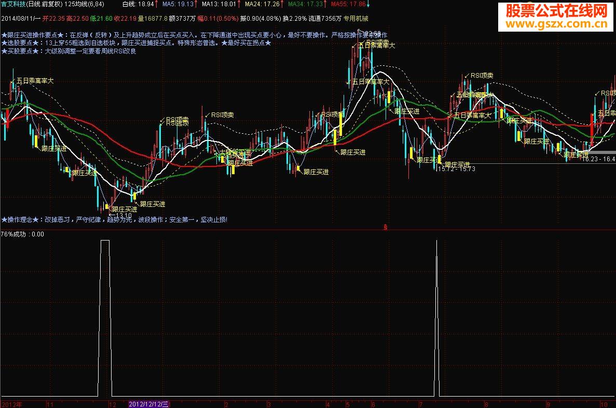
Task: Click the turnover amount 额3737万
Action: click(182, 19)
